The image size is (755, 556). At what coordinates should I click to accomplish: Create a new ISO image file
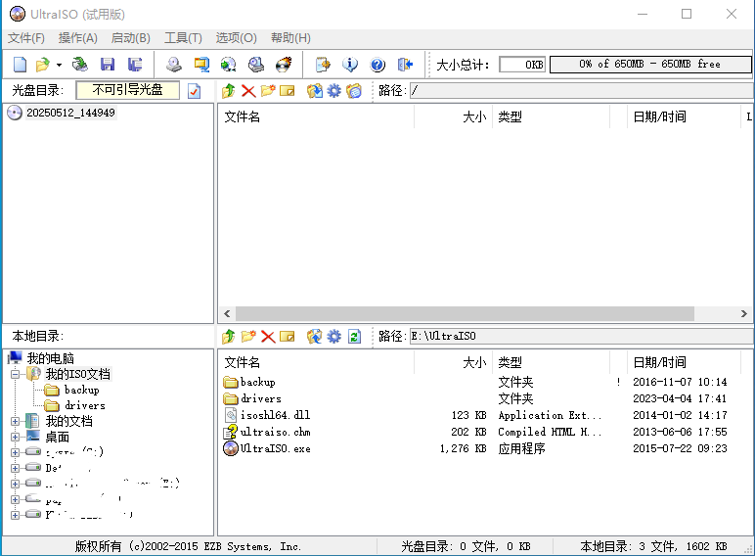(x=20, y=64)
